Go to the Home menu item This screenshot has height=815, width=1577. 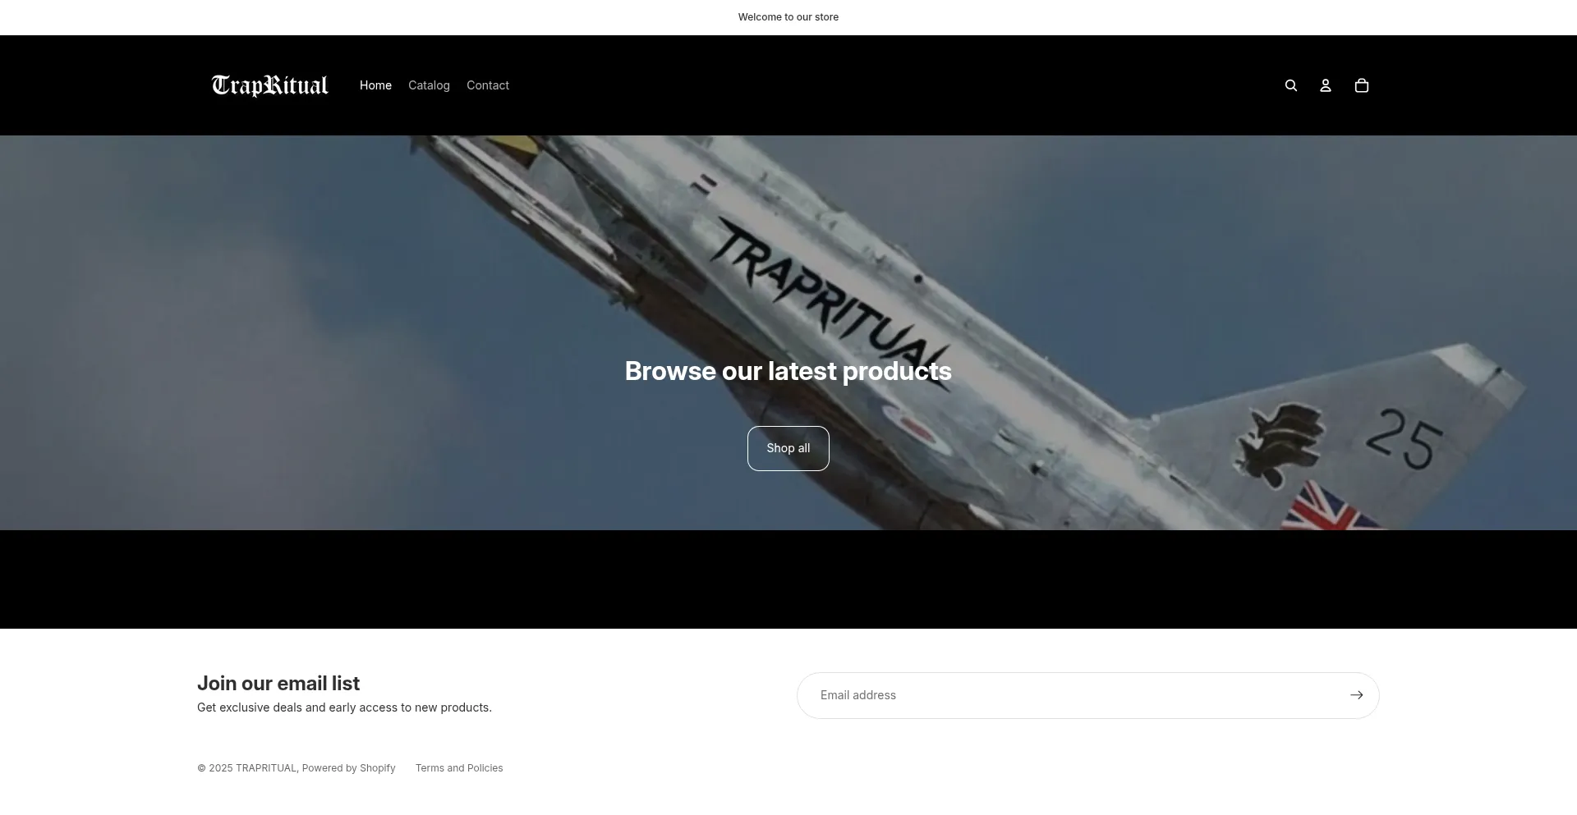[x=375, y=85]
